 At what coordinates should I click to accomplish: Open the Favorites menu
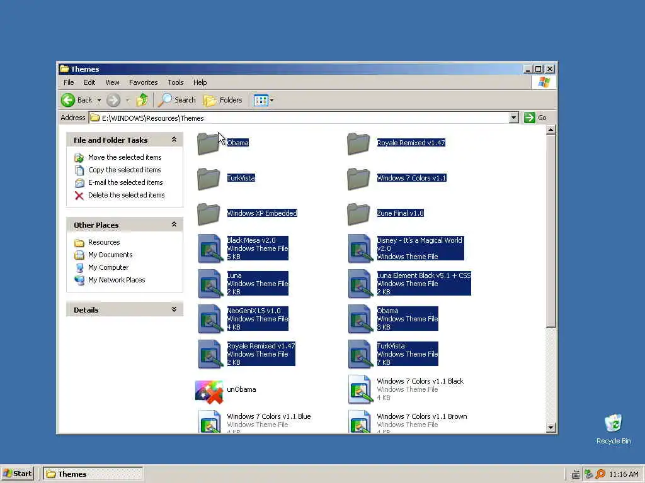[143, 82]
